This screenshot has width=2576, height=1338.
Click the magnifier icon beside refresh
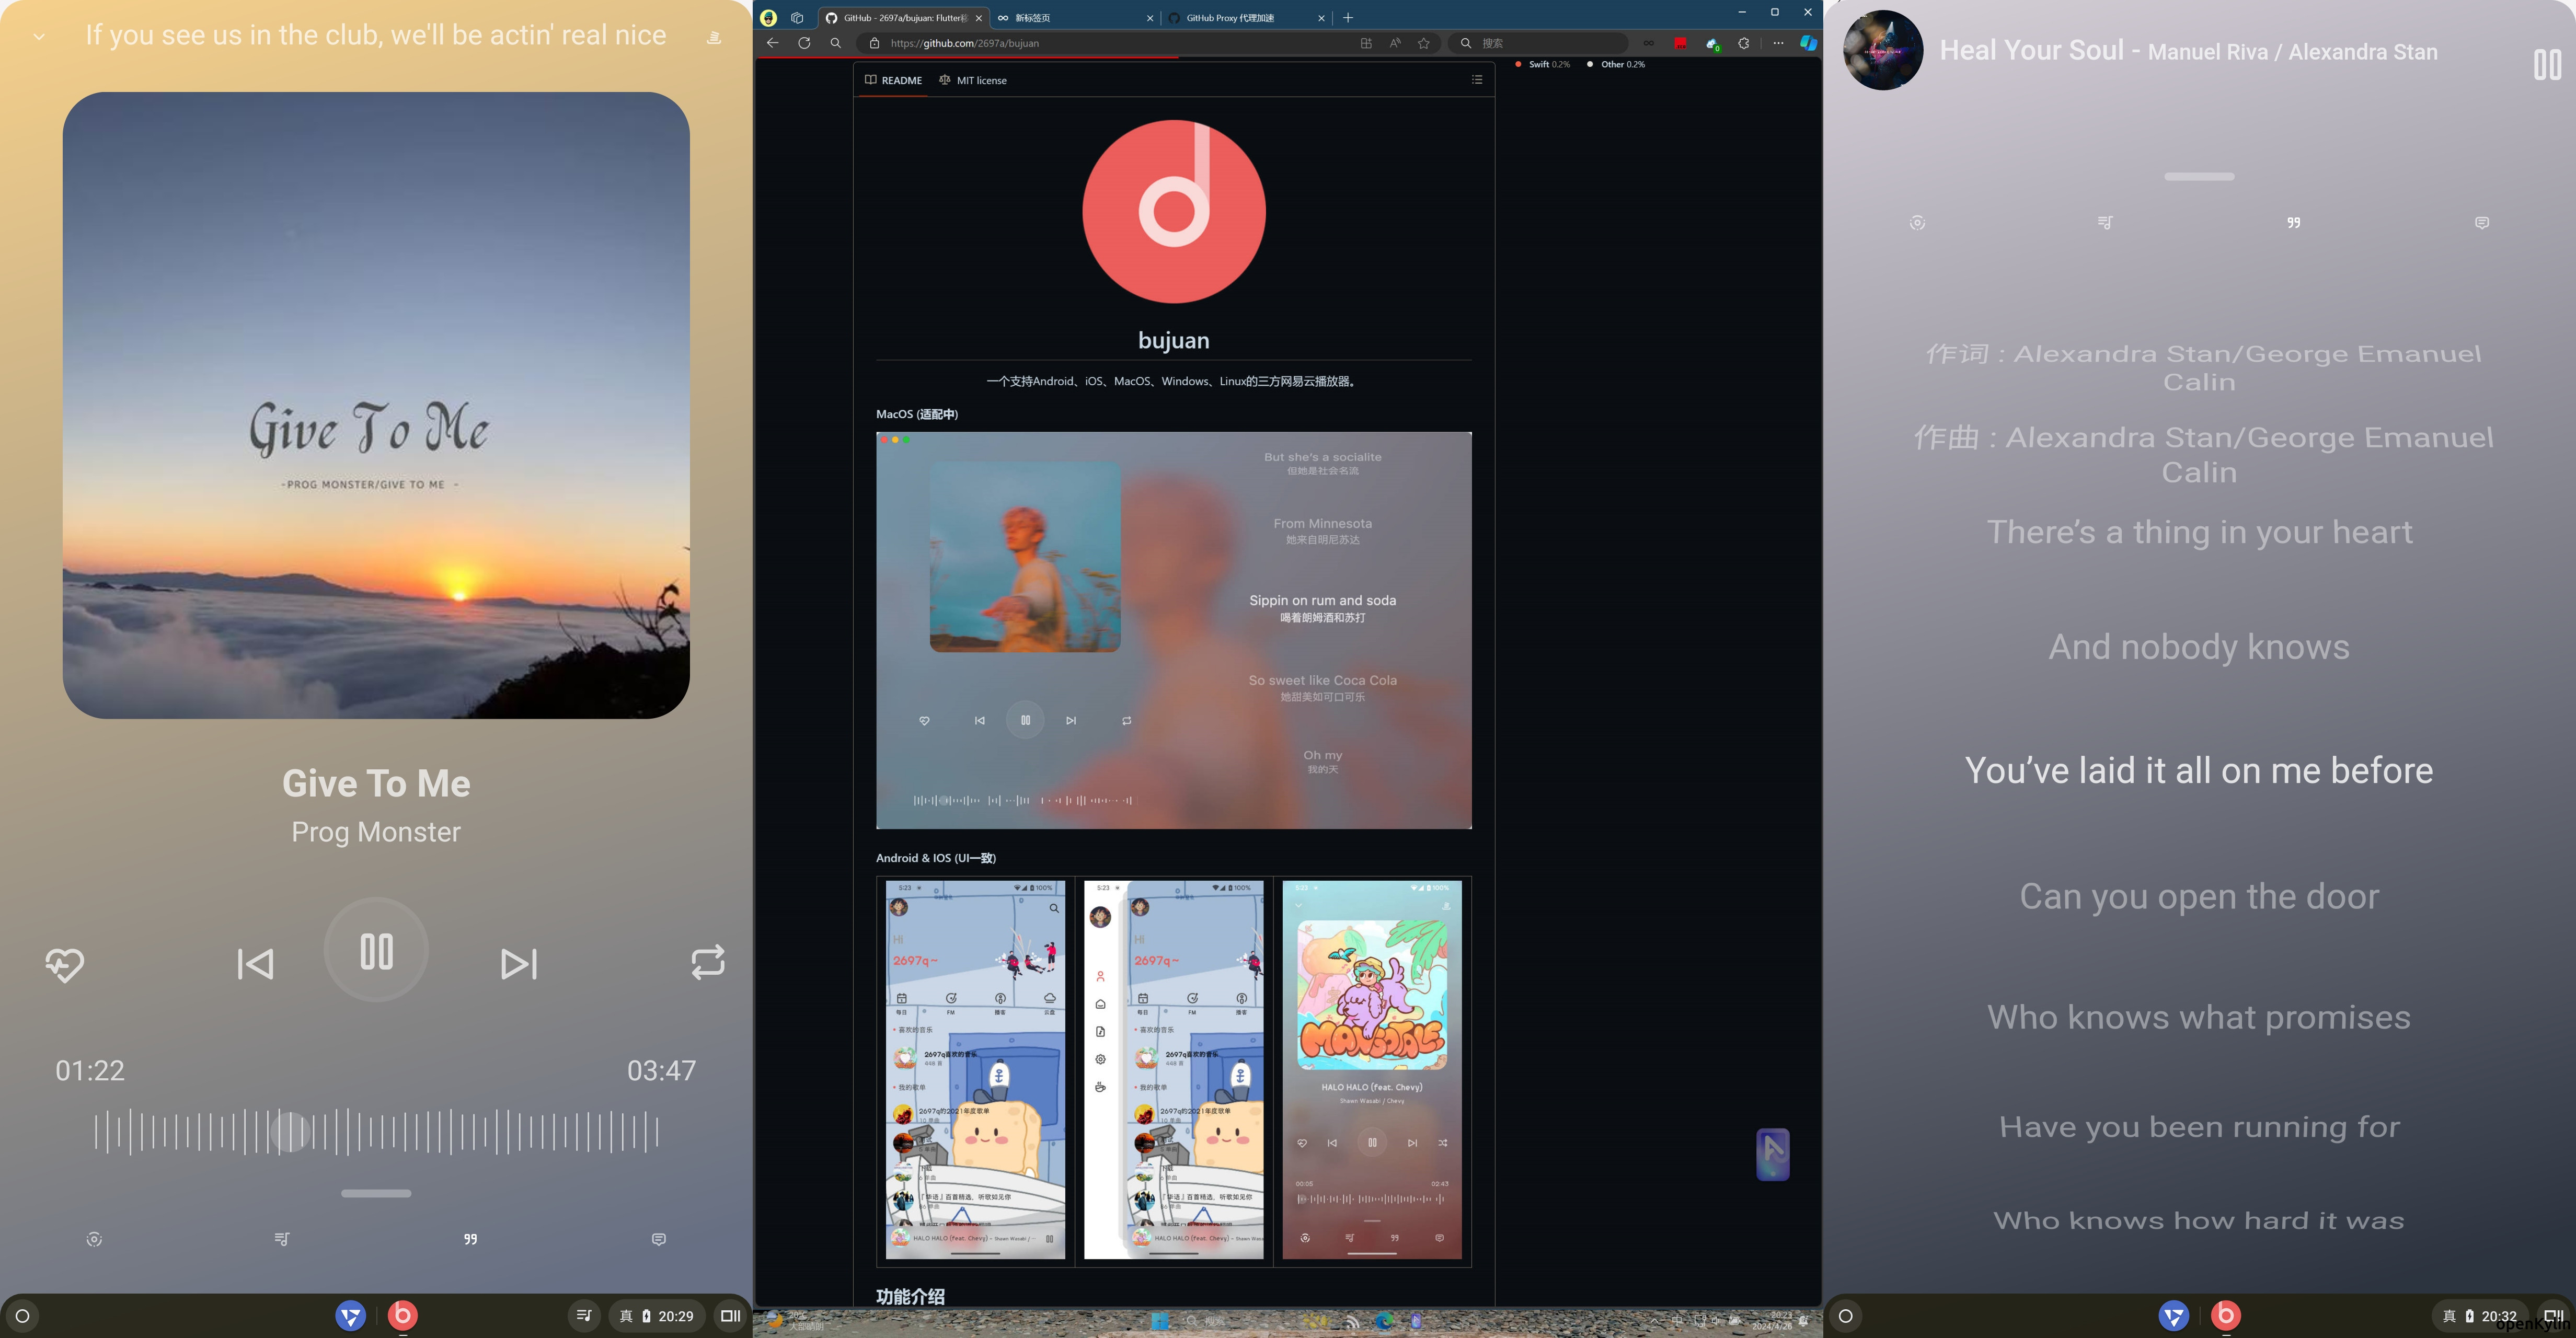click(836, 43)
